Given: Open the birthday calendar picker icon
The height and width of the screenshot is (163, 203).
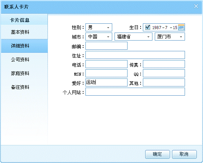Looking at the screenshot, I should click(181, 27).
